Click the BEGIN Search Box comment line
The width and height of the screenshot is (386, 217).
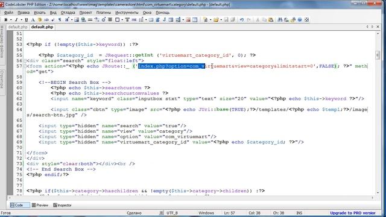coord(75,83)
